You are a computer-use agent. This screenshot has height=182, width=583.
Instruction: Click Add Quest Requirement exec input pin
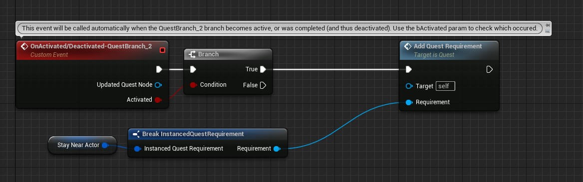coord(409,69)
